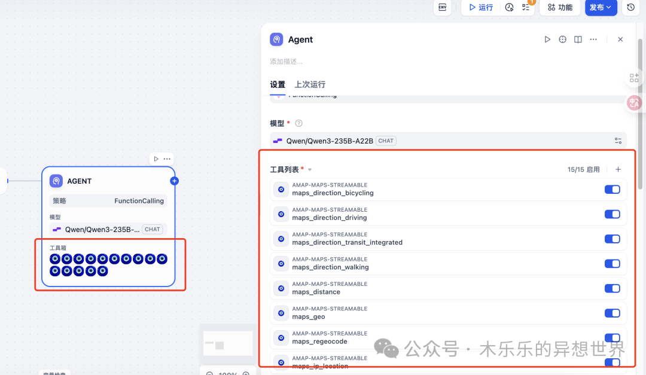The width and height of the screenshot is (646, 375).
Task: Toggle off maps_regeocode tool
Action: [613, 338]
